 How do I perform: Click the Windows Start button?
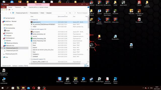(3, 88)
